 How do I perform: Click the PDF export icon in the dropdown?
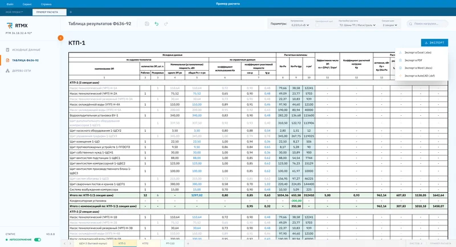(x=401, y=60)
